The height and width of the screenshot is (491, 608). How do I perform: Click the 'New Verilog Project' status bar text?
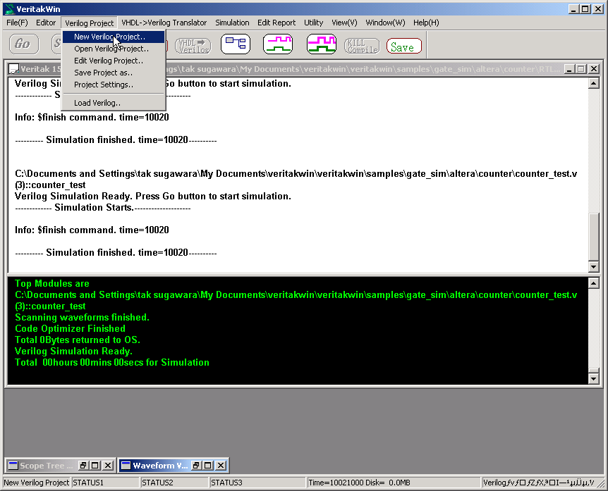pyautogui.click(x=37, y=483)
